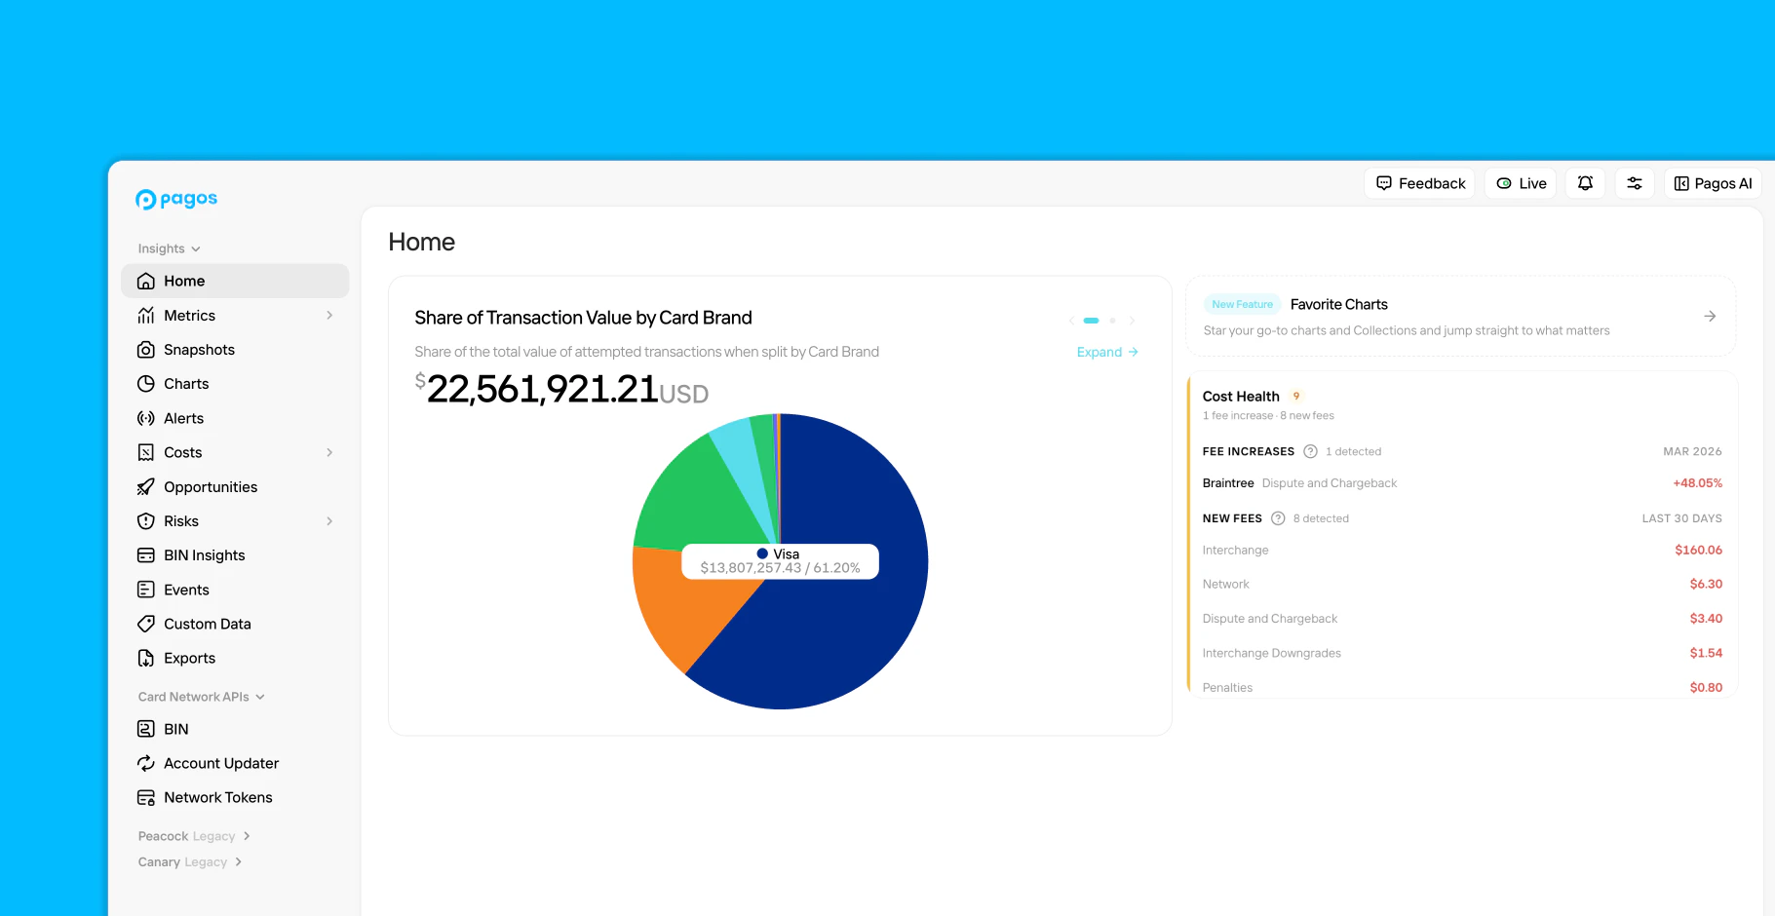This screenshot has width=1775, height=916.
Task: Open Pagos AI
Action: pyautogui.click(x=1713, y=183)
